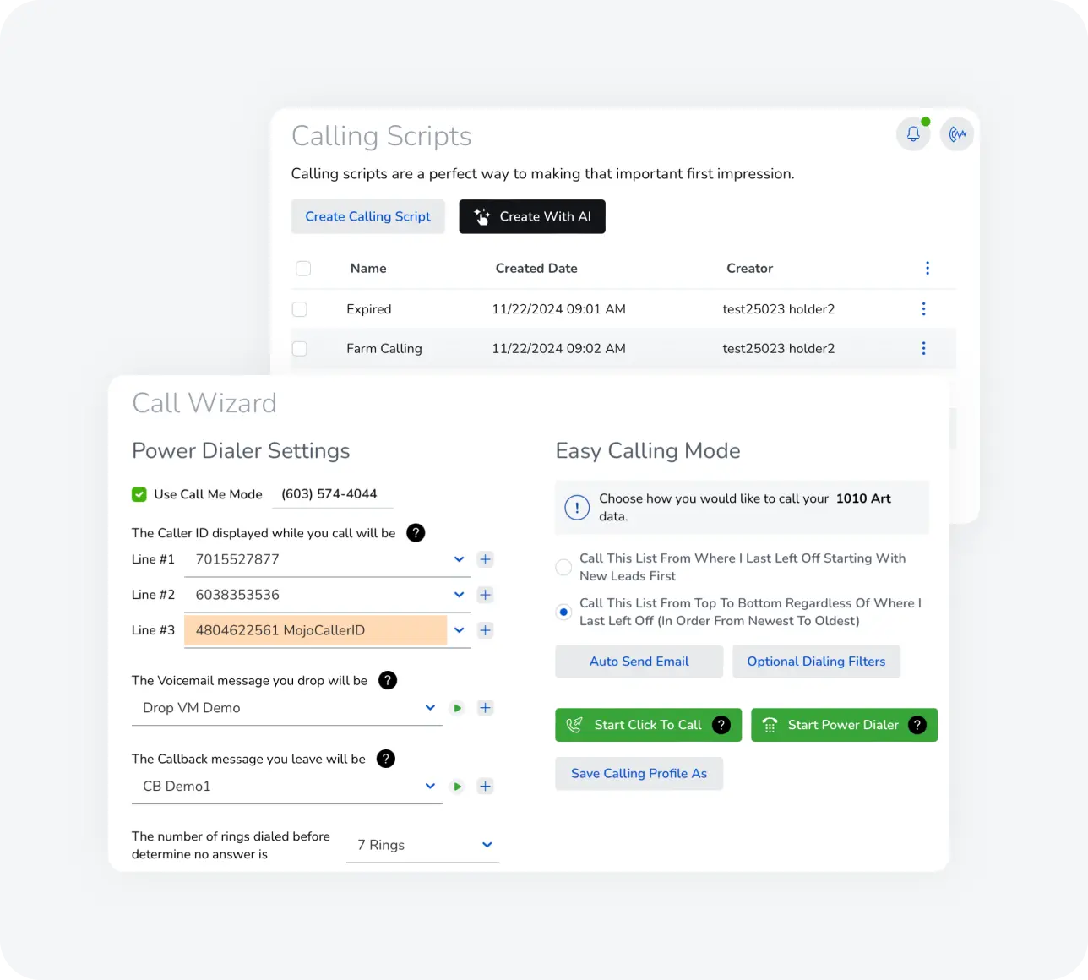Click the Line #3 caller ID input field
Image resolution: width=1088 pixels, height=980 pixels.
coord(315,630)
